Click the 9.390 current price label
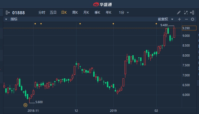Viewport: 199px width, 114px height. coord(189,28)
